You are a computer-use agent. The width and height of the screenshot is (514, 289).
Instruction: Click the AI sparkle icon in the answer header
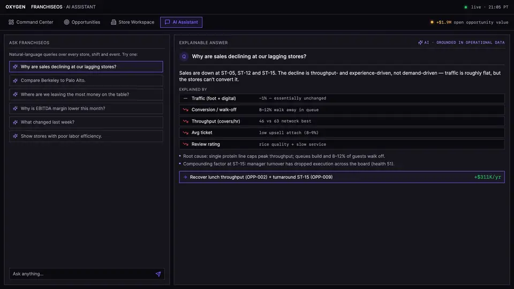coord(420,43)
